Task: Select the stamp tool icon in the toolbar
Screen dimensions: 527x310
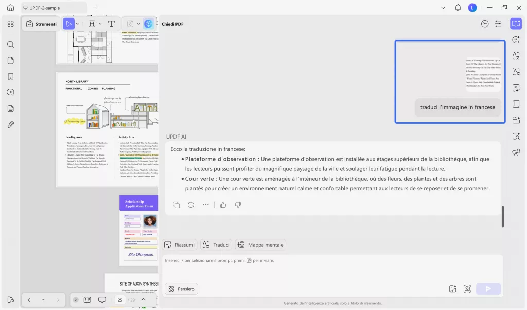Action: pyautogui.click(x=130, y=24)
